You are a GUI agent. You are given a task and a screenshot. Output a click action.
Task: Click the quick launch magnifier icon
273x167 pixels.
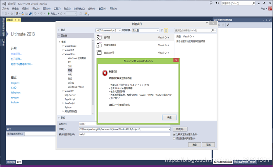point(253,3)
